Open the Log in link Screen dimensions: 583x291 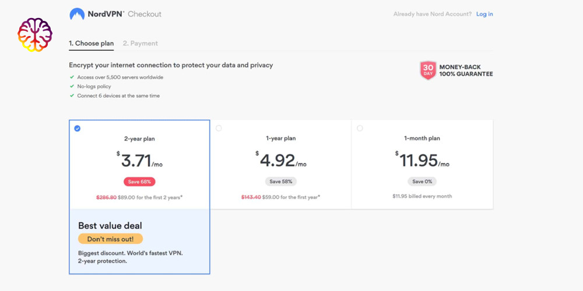(484, 14)
